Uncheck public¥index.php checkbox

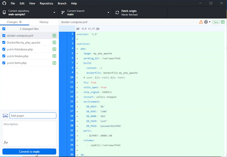(x=4, y=56)
